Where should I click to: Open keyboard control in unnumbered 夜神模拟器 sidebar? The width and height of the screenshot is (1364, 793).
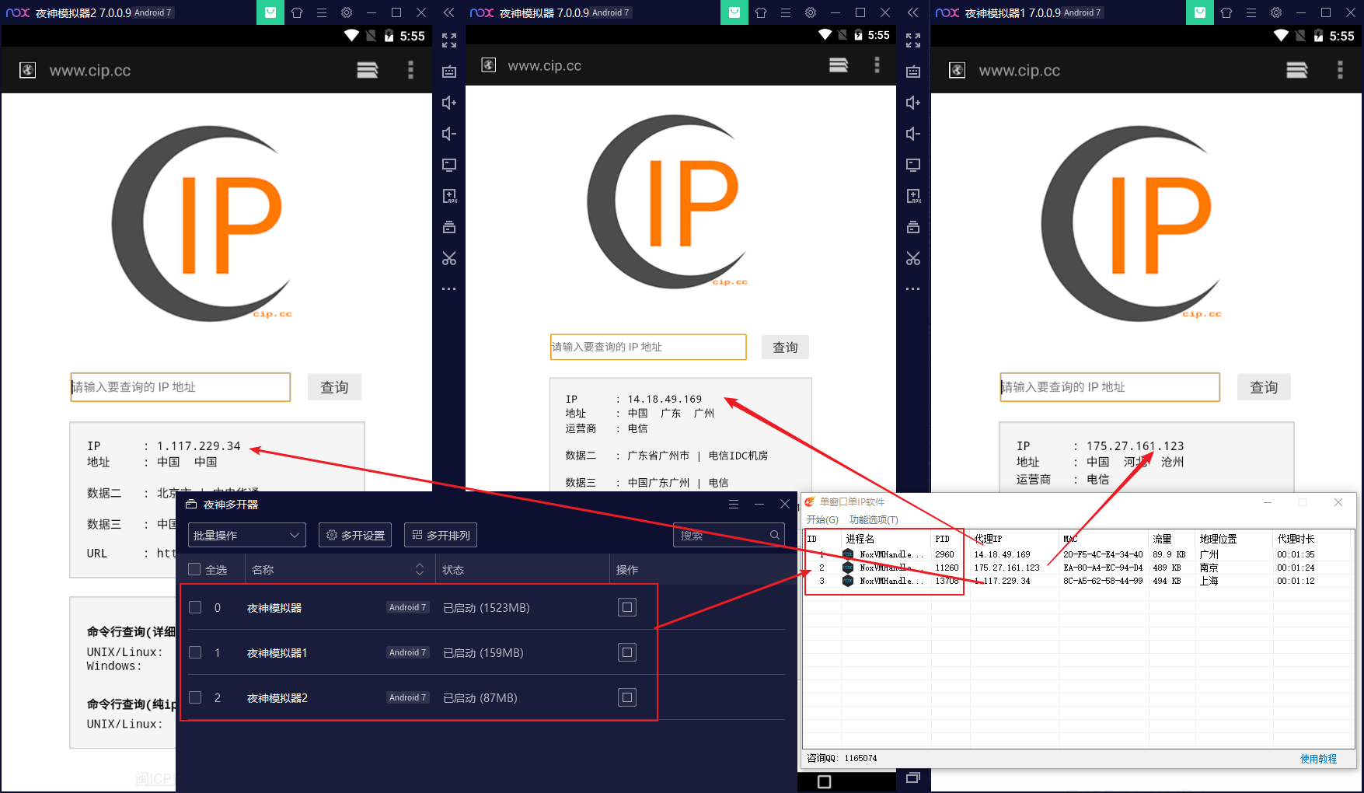[x=913, y=72]
